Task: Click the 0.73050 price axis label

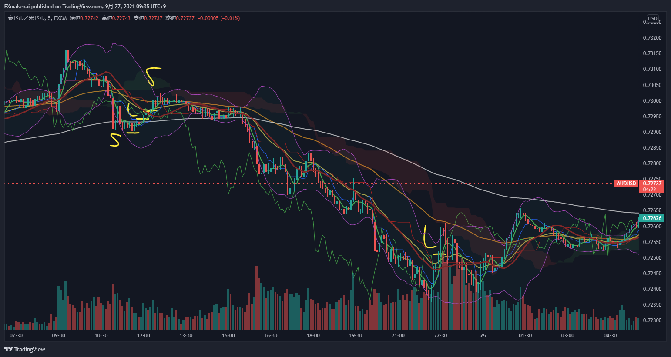Action: pyautogui.click(x=652, y=85)
